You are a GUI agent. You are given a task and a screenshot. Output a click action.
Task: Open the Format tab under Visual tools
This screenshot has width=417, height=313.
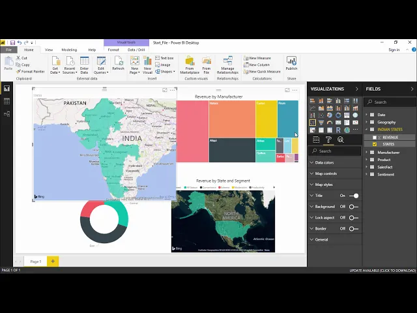pyautogui.click(x=113, y=50)
